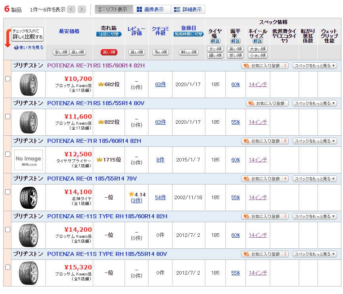Open POTENZA RE-01 185/55R14 79V product link
Screen dimensions: 343x294
92,179
